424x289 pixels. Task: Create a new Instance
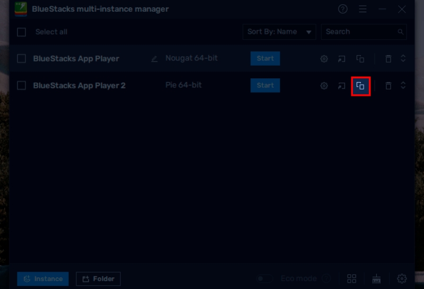[43, 279]
